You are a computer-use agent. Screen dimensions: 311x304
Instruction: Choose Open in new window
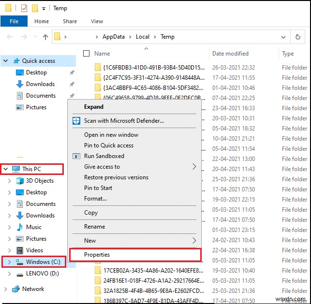pyautogui.click(x=111, y=135)
